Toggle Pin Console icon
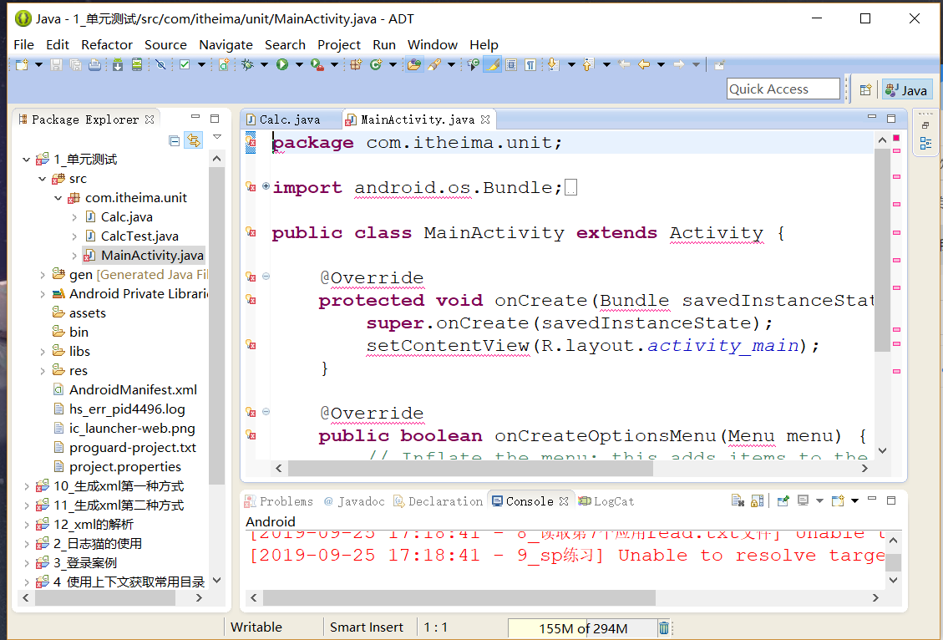This screenshot has width=943, height=640. coord(783,500)
